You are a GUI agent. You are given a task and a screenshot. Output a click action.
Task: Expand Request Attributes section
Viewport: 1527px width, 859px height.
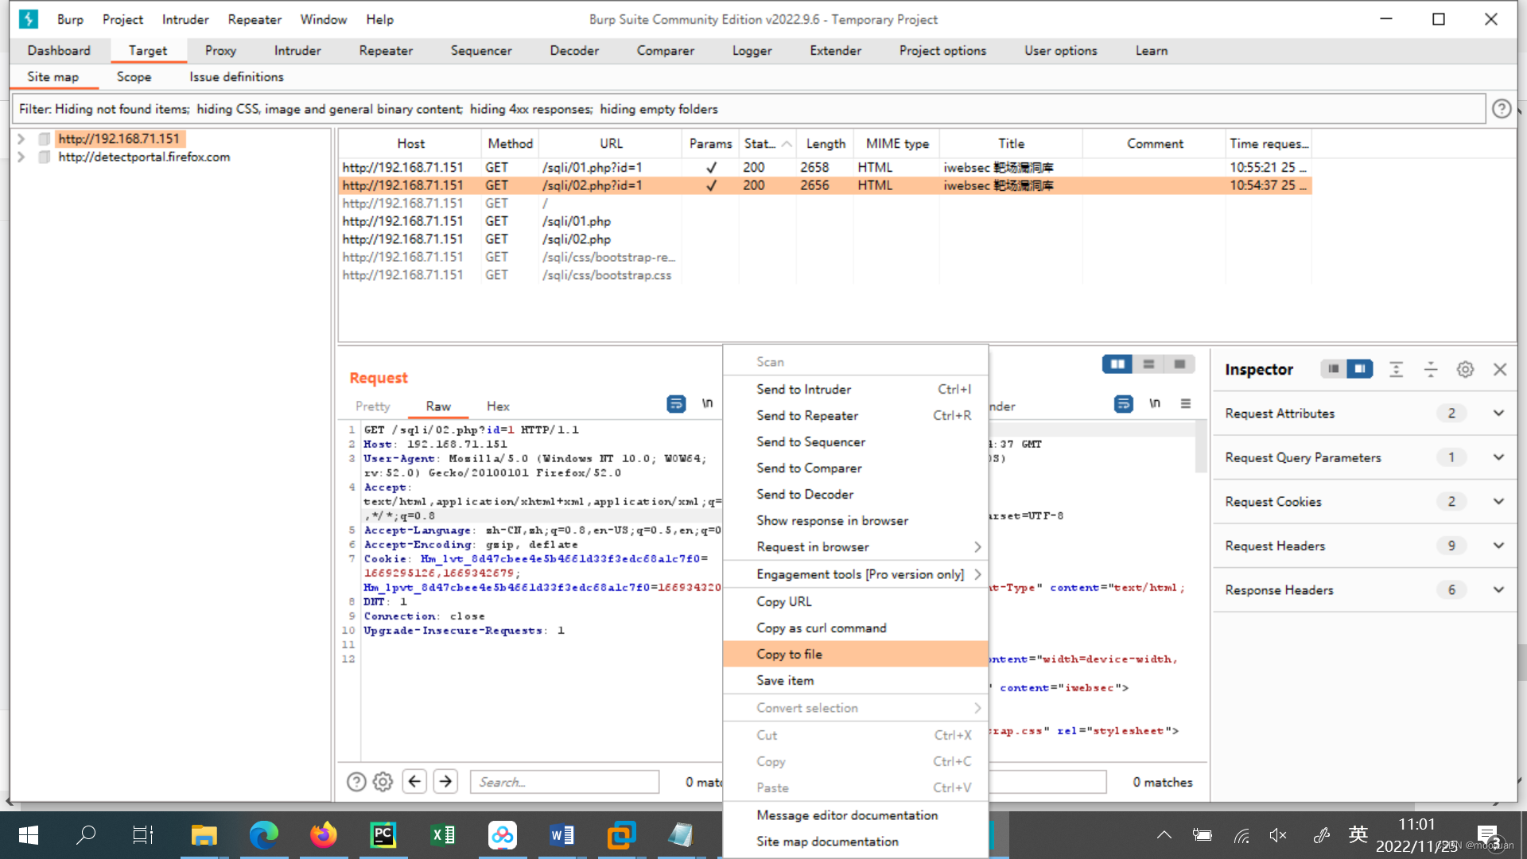point(1498,414)
